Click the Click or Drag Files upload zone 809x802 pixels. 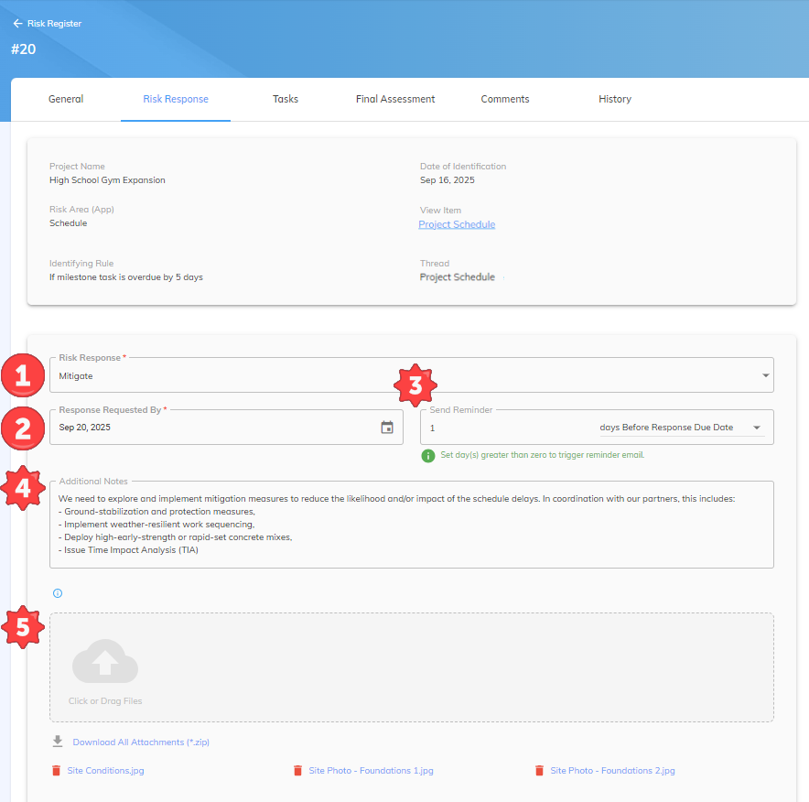click(x=412, y=667)
